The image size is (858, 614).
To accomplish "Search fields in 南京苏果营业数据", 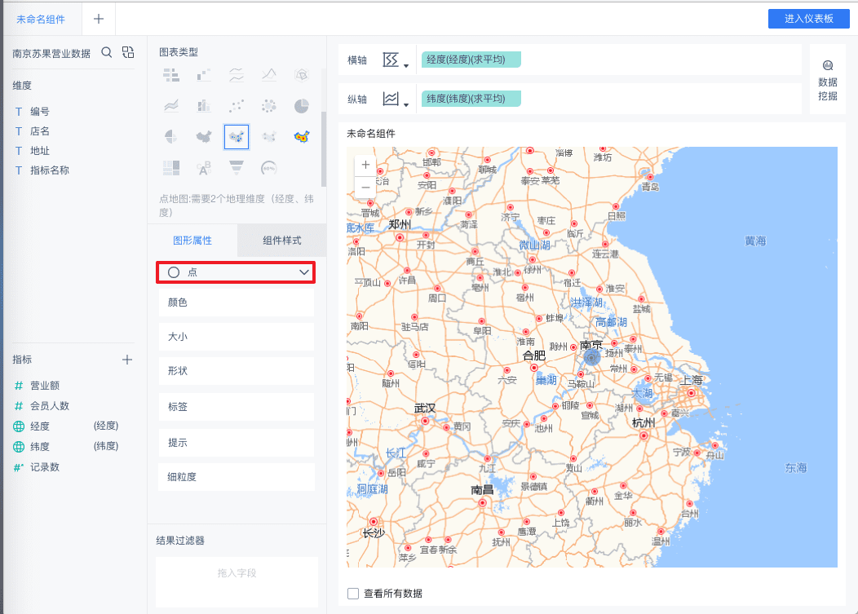I will tap(107, 52).
